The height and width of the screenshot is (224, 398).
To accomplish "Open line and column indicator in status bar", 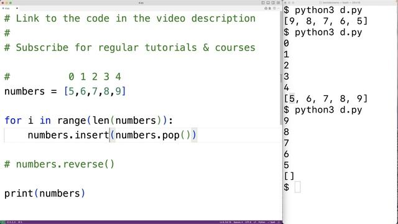I will (x=225, y=222).
